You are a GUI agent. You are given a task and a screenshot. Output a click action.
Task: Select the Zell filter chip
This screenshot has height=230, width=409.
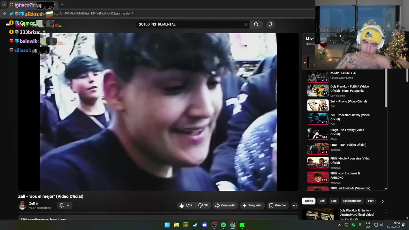coord(322,201)
